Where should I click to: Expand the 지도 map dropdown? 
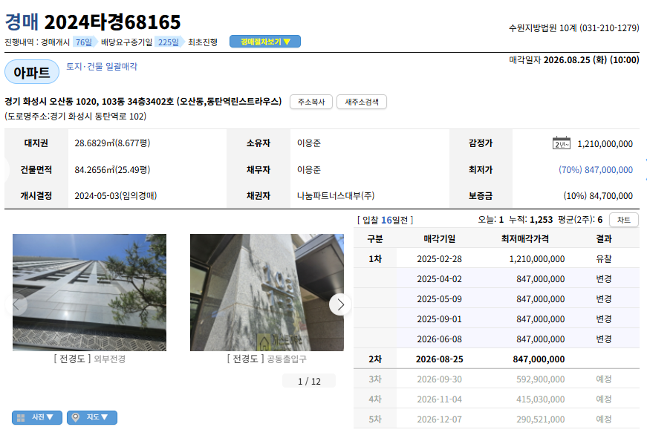pyautogui.click(x=92, y=417)
